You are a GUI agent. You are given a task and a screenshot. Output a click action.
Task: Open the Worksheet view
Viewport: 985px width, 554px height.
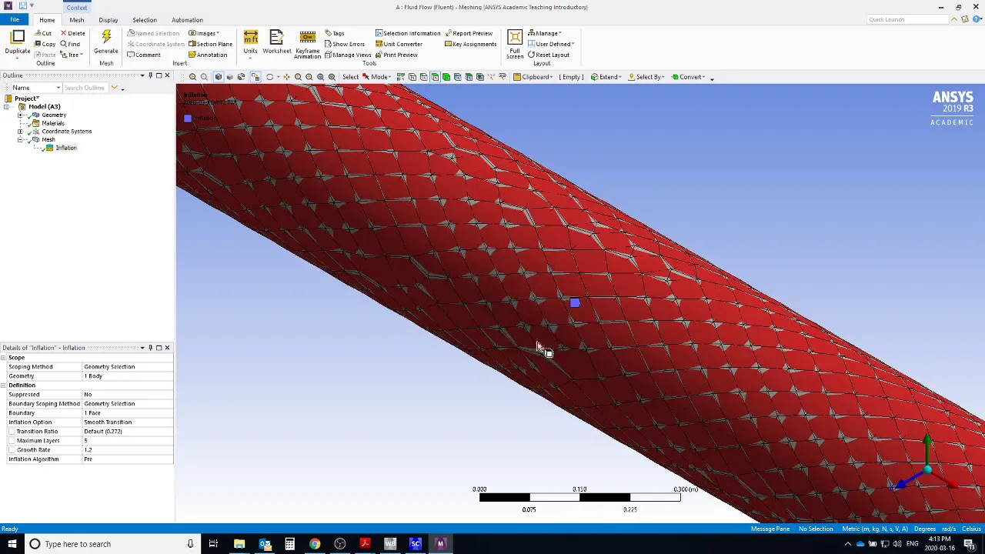[276, 42]
